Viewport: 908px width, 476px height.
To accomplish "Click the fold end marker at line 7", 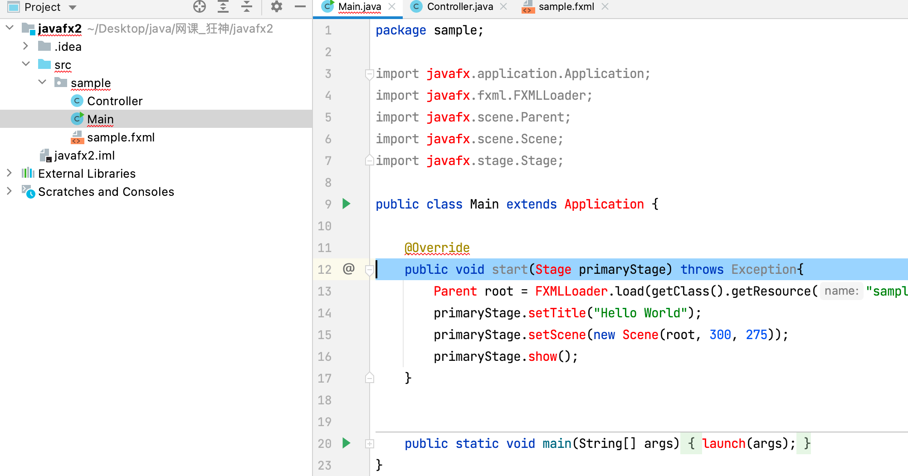I will point(369,160).
